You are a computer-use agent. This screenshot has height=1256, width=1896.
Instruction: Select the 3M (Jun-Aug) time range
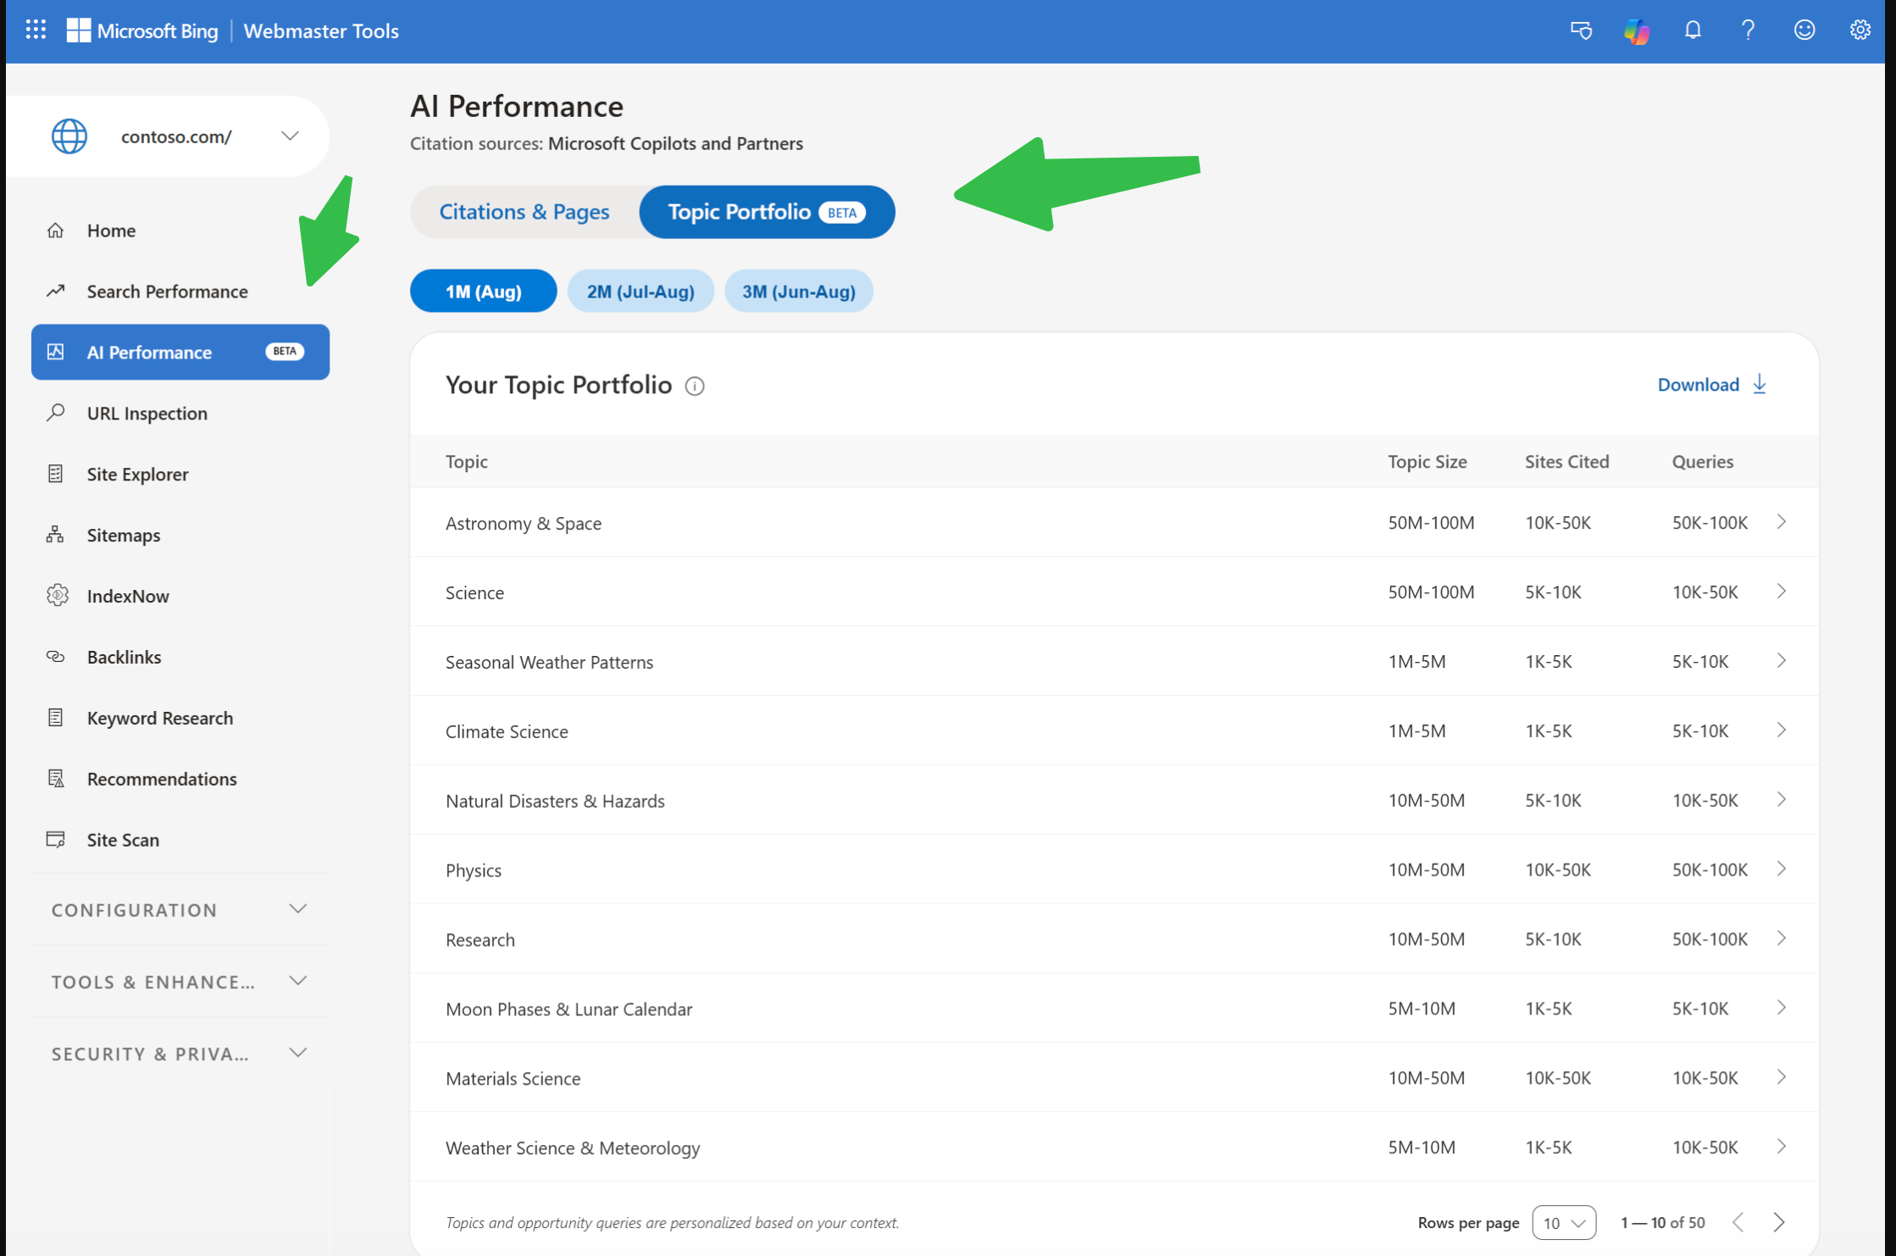tap(798, 292)
